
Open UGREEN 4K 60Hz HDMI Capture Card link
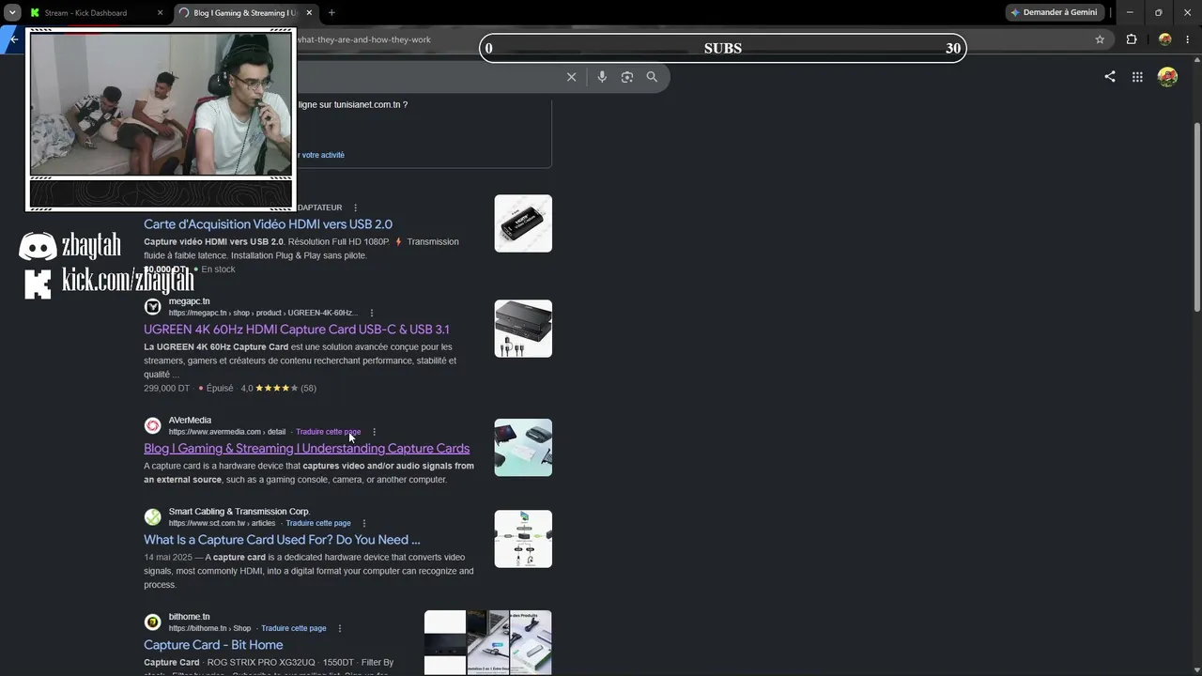tap(297, 330)
